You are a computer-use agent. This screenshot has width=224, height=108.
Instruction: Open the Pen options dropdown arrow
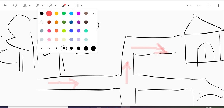pos(43,6)
